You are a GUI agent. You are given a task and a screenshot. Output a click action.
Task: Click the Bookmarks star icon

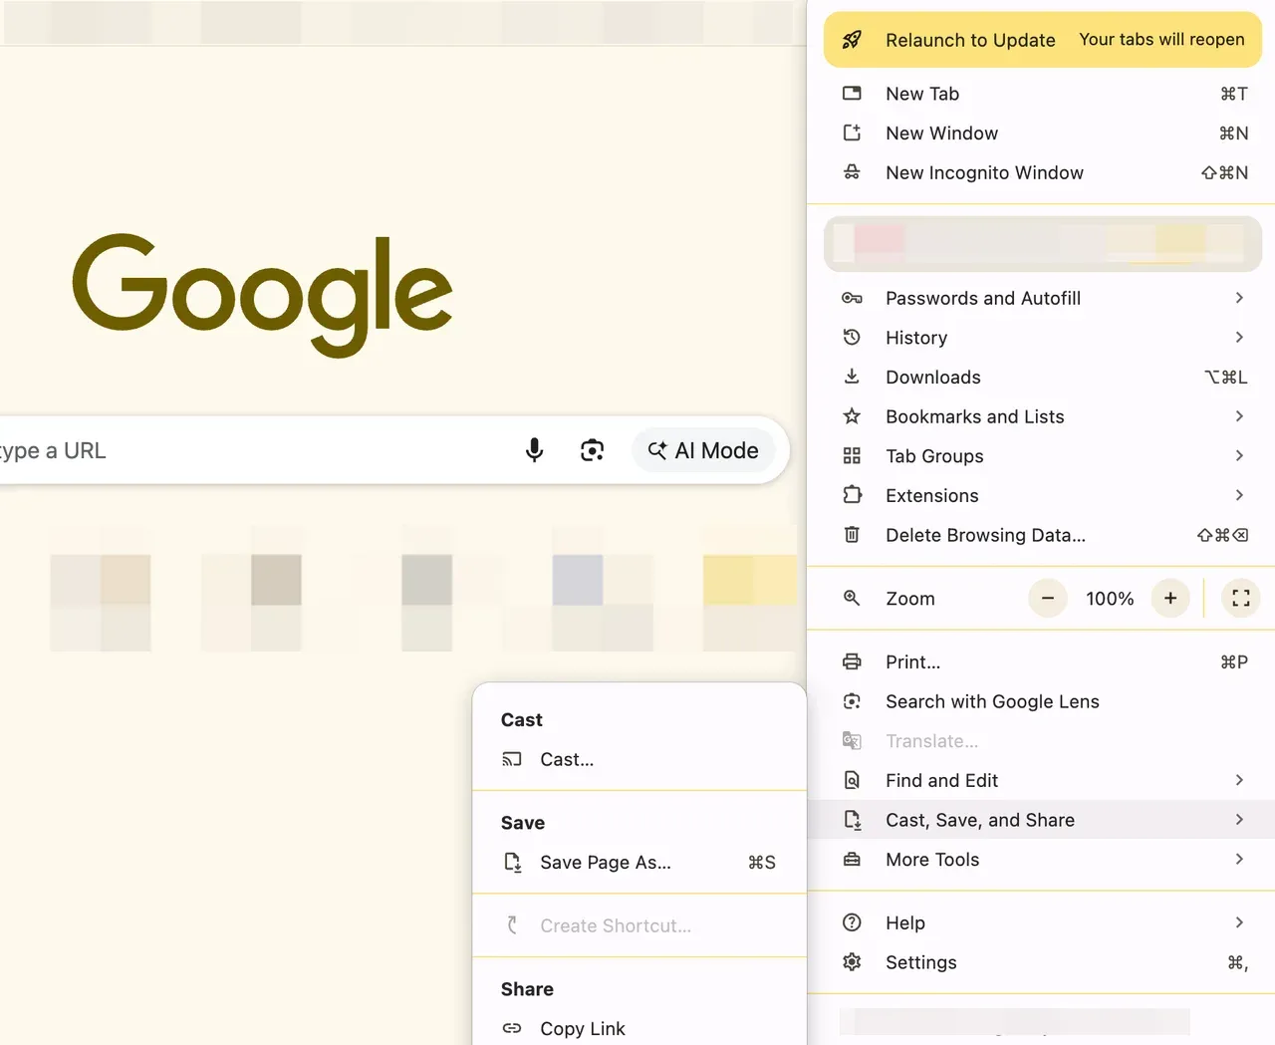pos(852,416)
